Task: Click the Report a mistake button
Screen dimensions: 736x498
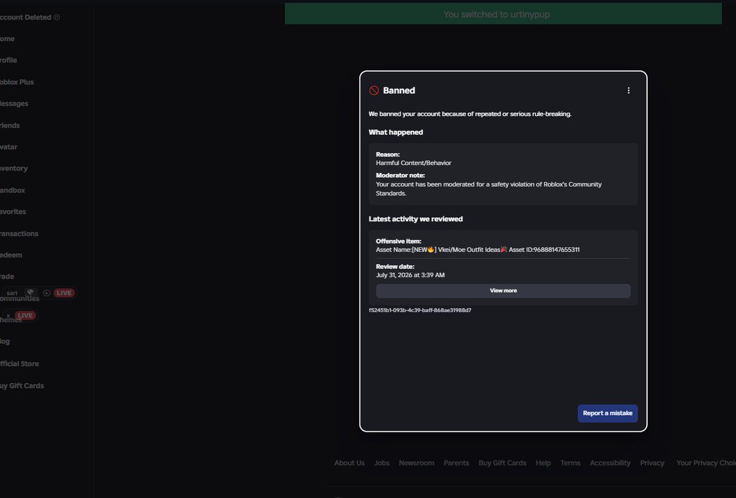Action: [607, 413]
